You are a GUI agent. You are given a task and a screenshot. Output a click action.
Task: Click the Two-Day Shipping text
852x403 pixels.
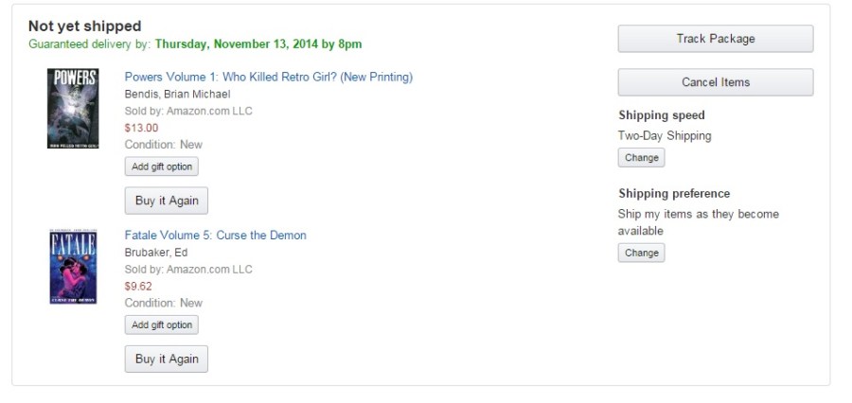tap(664, 135)
